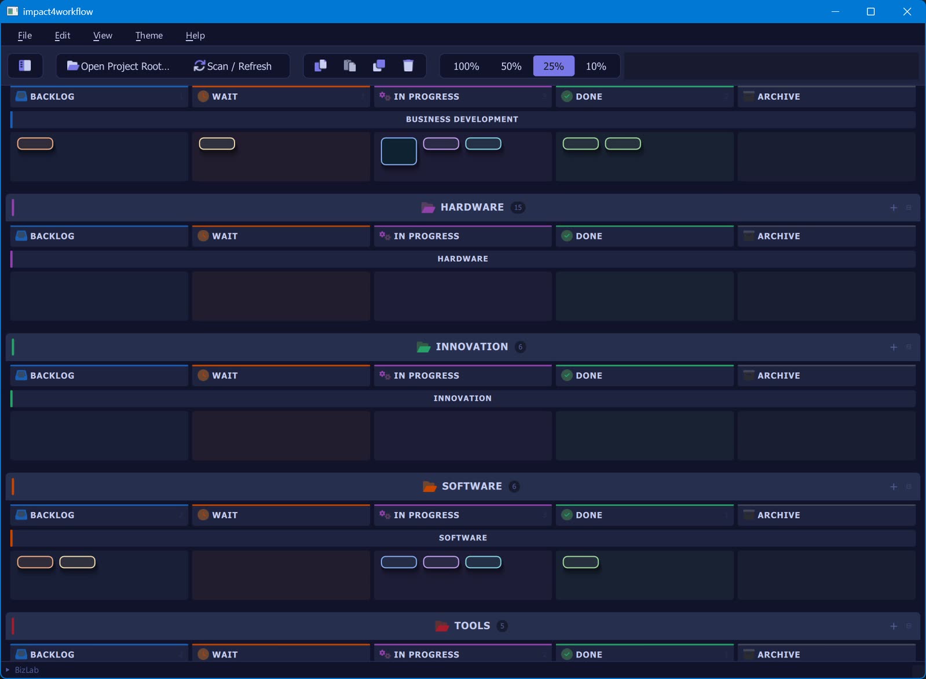Click Scan / Refresh button

tap(232, 66)
